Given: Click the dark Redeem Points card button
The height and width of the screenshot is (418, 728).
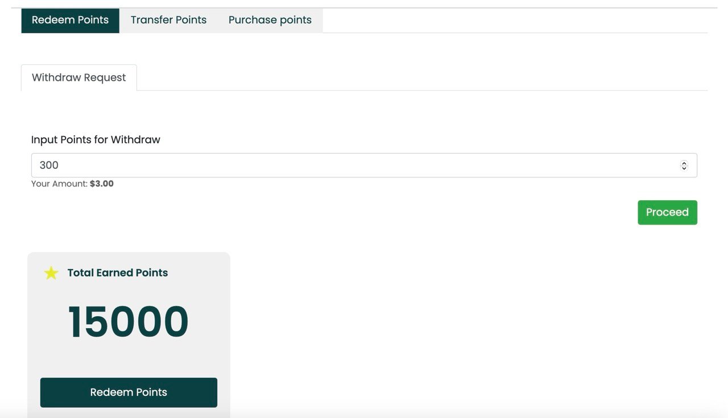Looking at the screenshot, I should click(129, 392).
